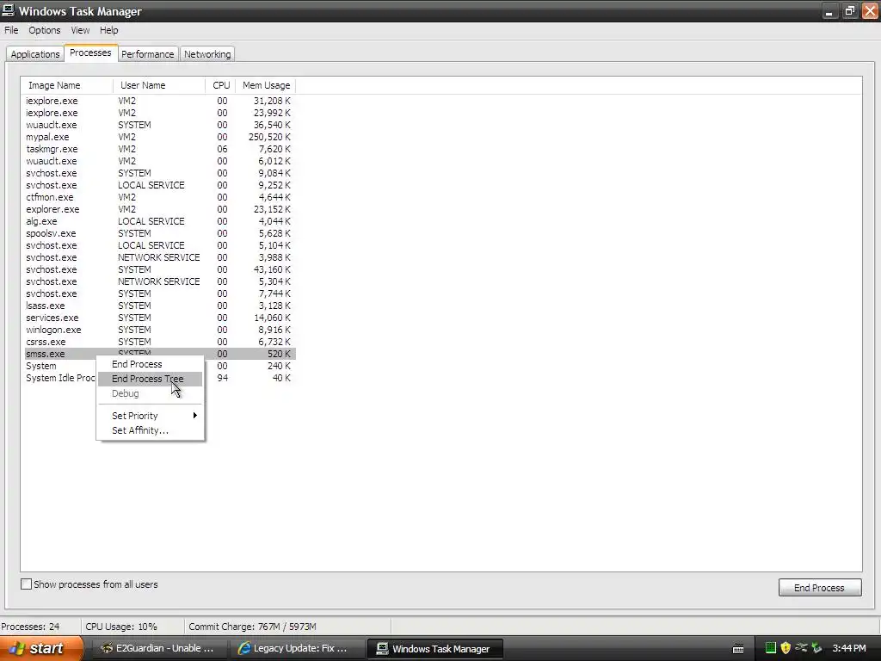Minimize the Task Manager window
The width and height of the screenshot is (881, 661).
tap(829, 11)
